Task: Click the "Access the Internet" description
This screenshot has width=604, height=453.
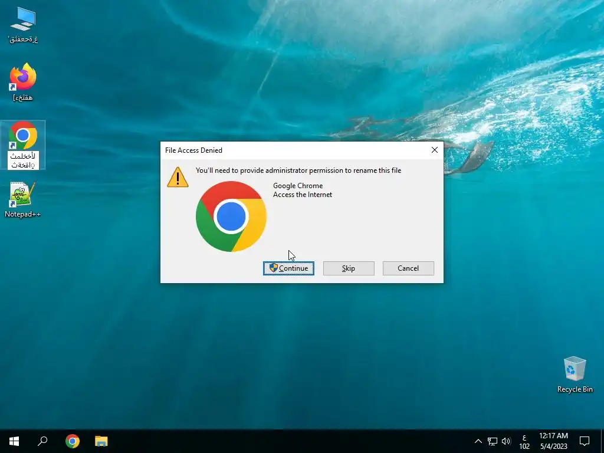Action: pos(303,195)
